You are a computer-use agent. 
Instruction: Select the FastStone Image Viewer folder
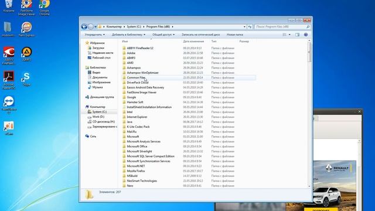pos(142,93)
